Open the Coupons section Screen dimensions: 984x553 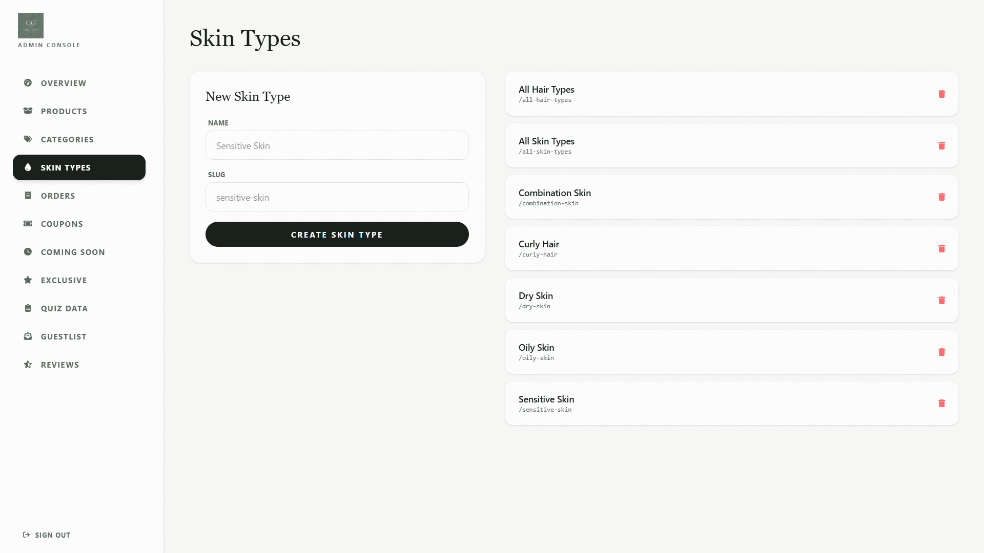pyautogui.click(x=79, y=224)
